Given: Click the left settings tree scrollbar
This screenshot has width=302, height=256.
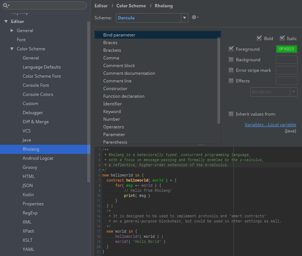Looking at the screenshot, I should [89, 102].
